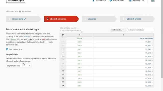Click cell with value 12,615.3
This screenshot has width=163, height=91.
pyautogui.click(x=123, y=75)
